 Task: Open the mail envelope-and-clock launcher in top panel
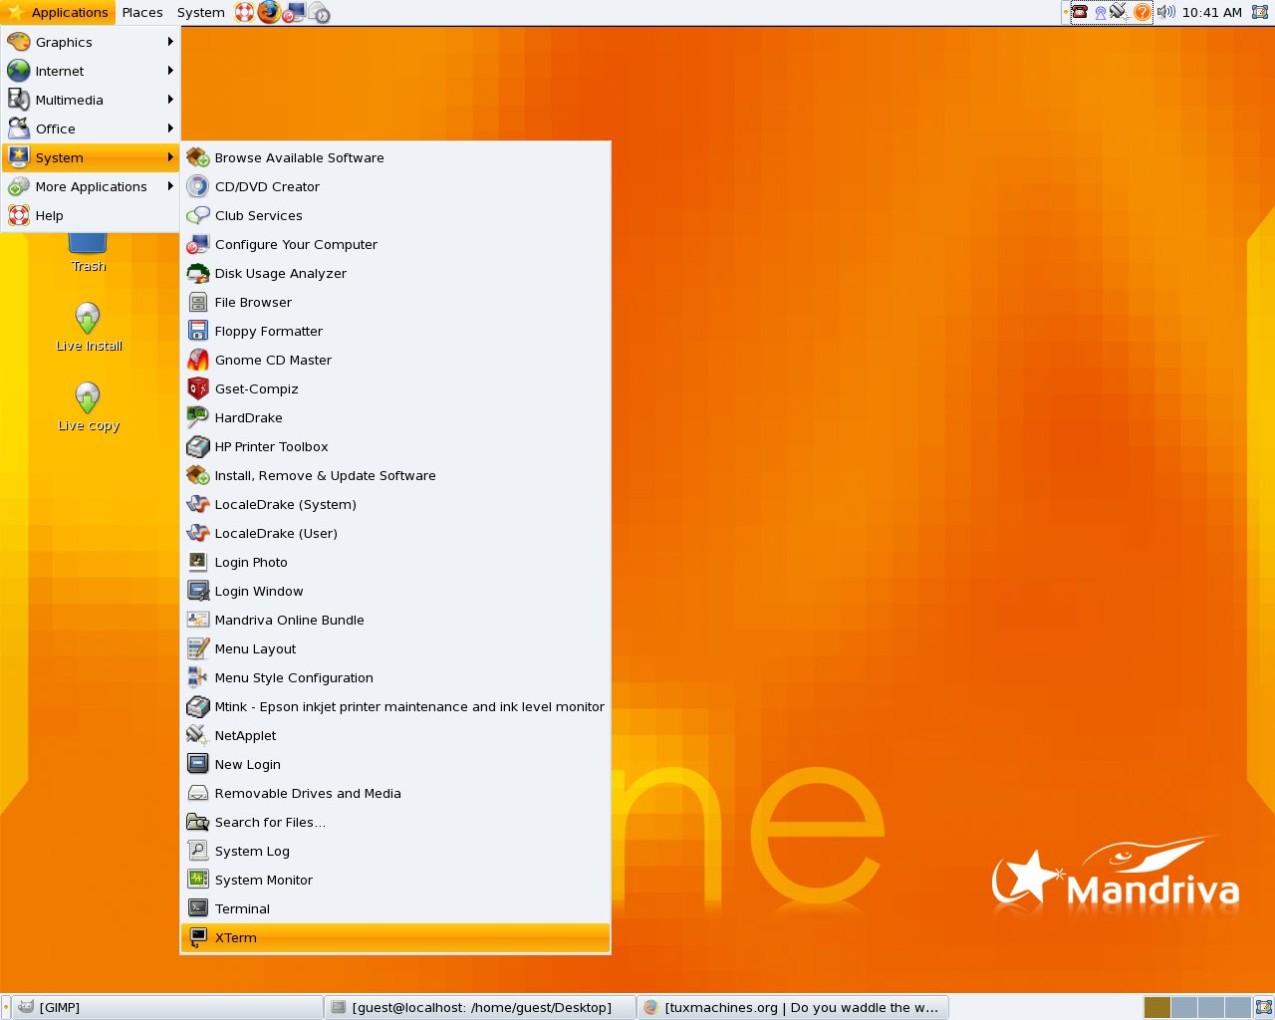click(319, 12)
